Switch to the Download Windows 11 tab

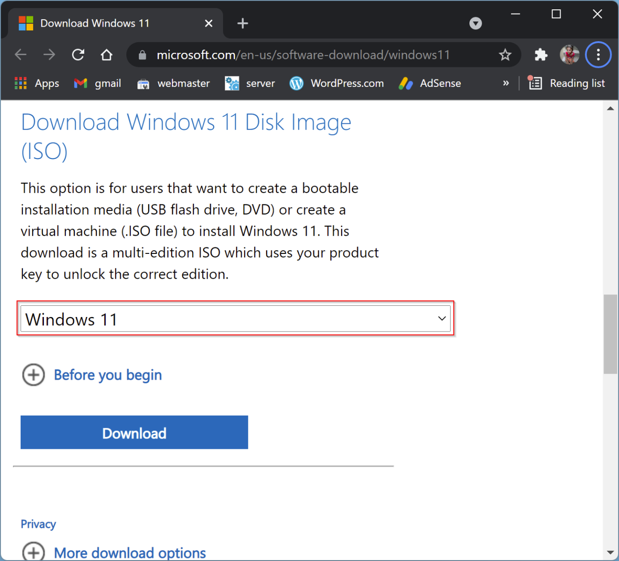click(95, 23)
